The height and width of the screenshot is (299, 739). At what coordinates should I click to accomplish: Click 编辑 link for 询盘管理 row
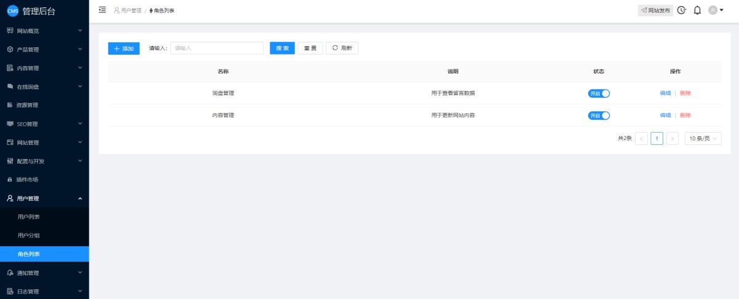pos(665,93)
